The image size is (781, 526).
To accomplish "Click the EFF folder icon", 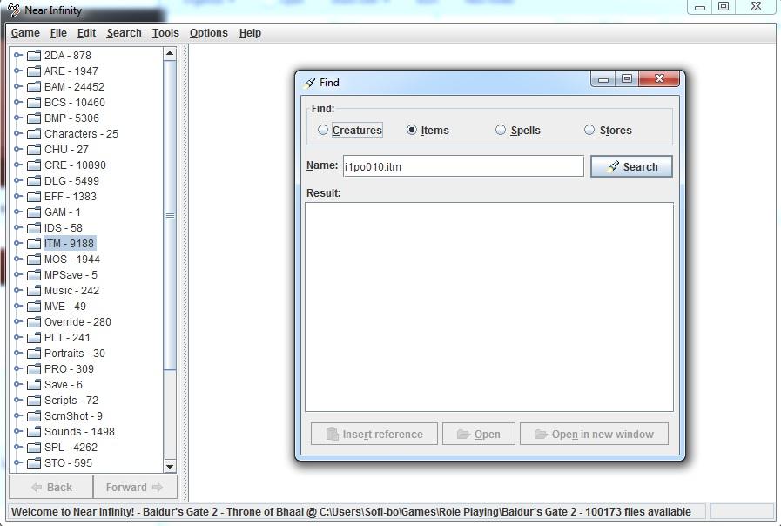I will [x=34, y=197].
